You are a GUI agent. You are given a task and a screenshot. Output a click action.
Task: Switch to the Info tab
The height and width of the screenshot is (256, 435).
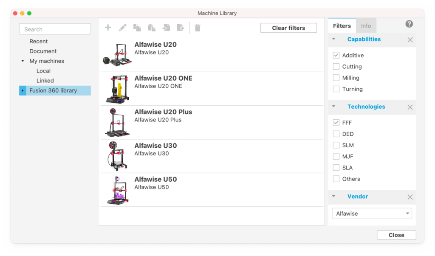[x=366, y=26]
